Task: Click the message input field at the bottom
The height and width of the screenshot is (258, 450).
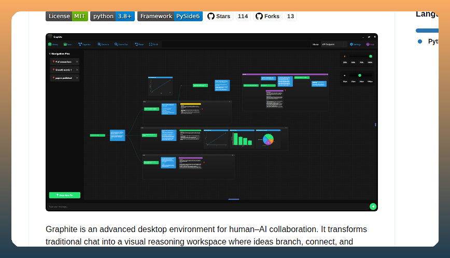Action: tap(208, 207)
